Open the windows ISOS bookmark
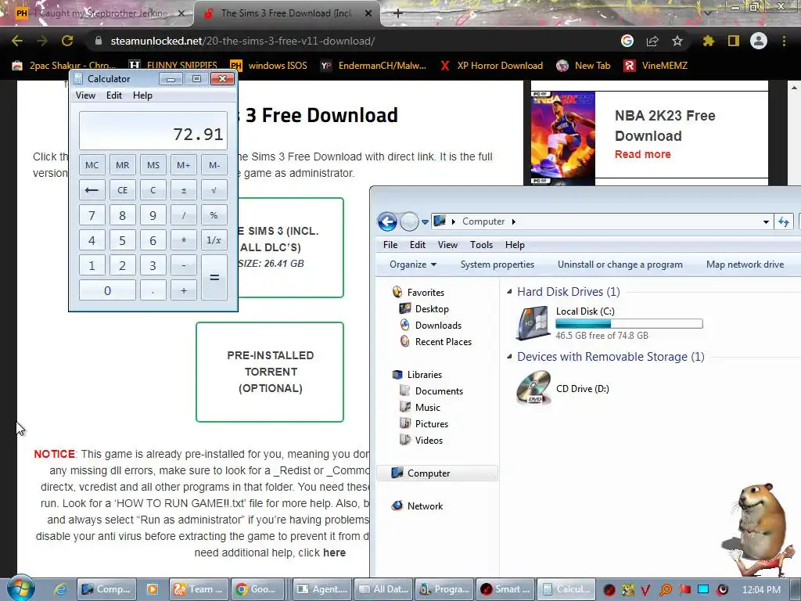Viewport: 801px width, 601px height. tap(269, 66)
